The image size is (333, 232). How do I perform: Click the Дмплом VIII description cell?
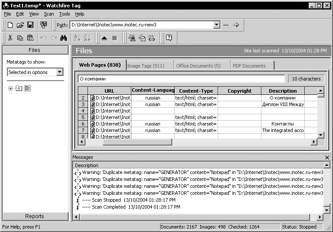(x=283, y=104)
